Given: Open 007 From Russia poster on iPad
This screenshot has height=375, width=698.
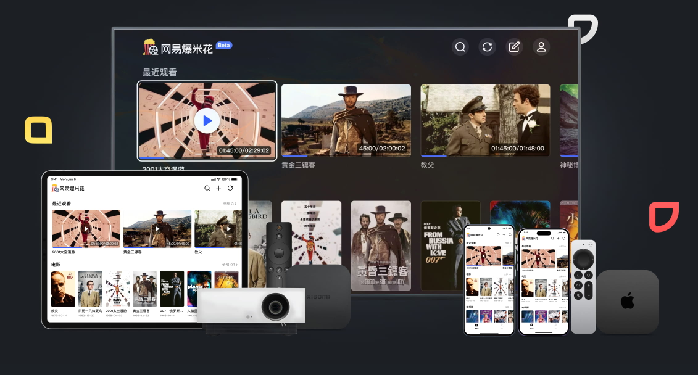Looking at the screenshot, I should (x=172, y=289).
